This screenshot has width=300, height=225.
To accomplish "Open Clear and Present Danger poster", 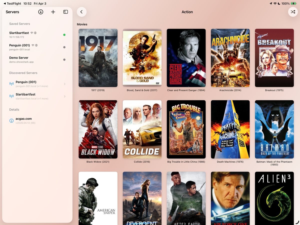I will [186, 58].
